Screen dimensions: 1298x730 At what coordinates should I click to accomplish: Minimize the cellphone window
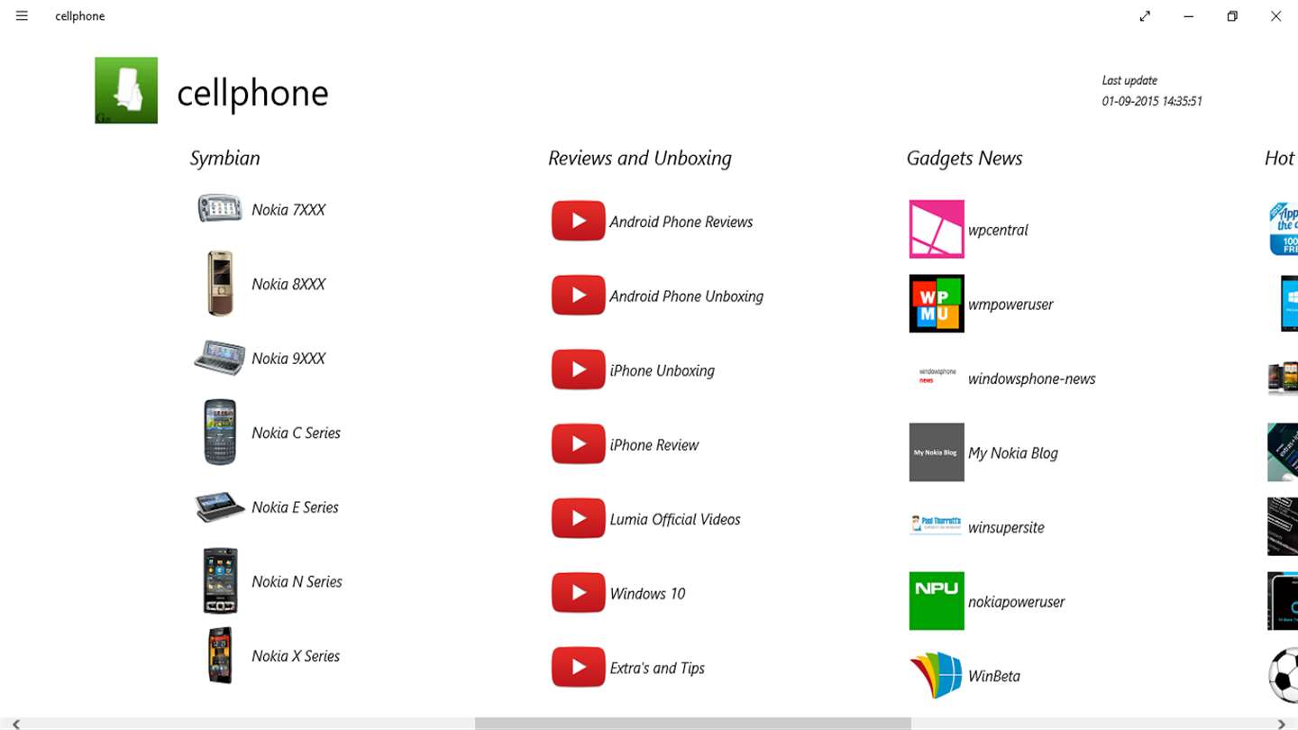(1188, 15)
